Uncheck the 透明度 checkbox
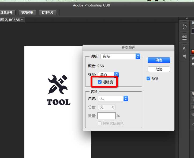Image resolution: width=194 pixels, height=158 pixels. [100, 82]
